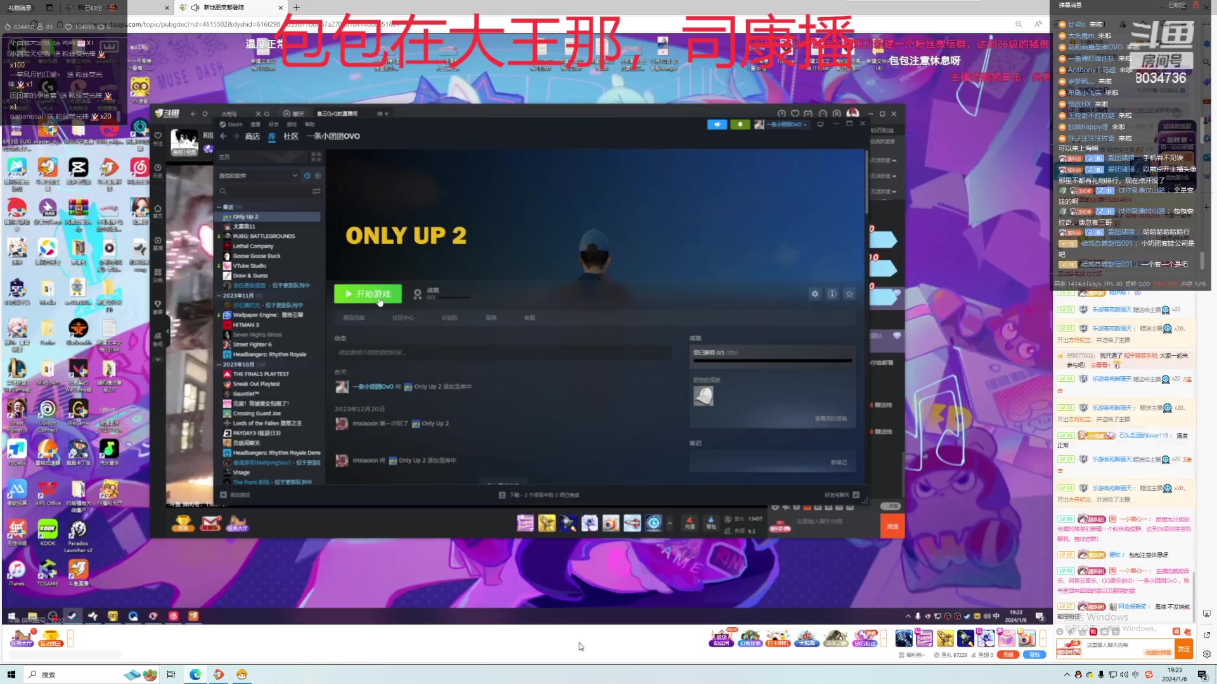Click the orange send button in the inner Douyu client
The height and width of the screenshot is (684, 1217).
click(892, 526)
